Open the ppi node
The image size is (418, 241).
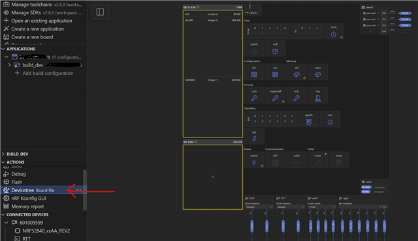pyautogui.click(x=254, y=136)
